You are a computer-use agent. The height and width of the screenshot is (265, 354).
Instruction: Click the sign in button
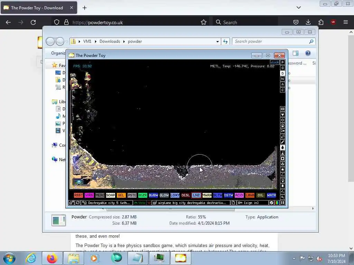click(x=253, y=203)
